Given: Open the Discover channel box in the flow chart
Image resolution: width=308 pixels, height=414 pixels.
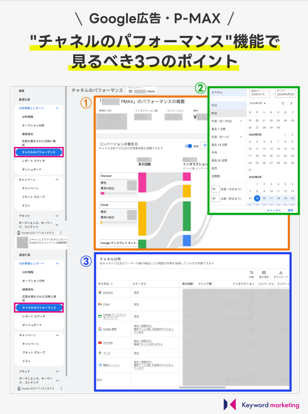Looking at the screenshot, I should (x=119, y=176).
